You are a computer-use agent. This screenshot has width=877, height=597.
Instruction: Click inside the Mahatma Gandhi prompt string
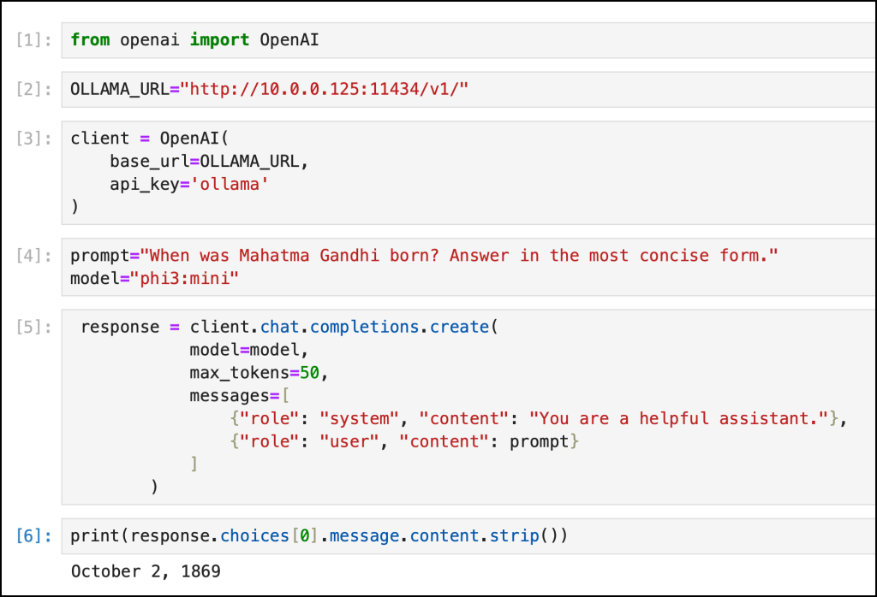coord(459,256)
